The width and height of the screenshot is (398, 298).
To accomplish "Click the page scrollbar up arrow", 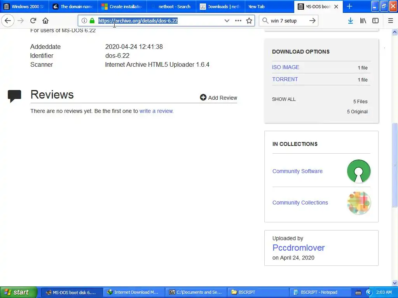I will (x=395, y=32).
